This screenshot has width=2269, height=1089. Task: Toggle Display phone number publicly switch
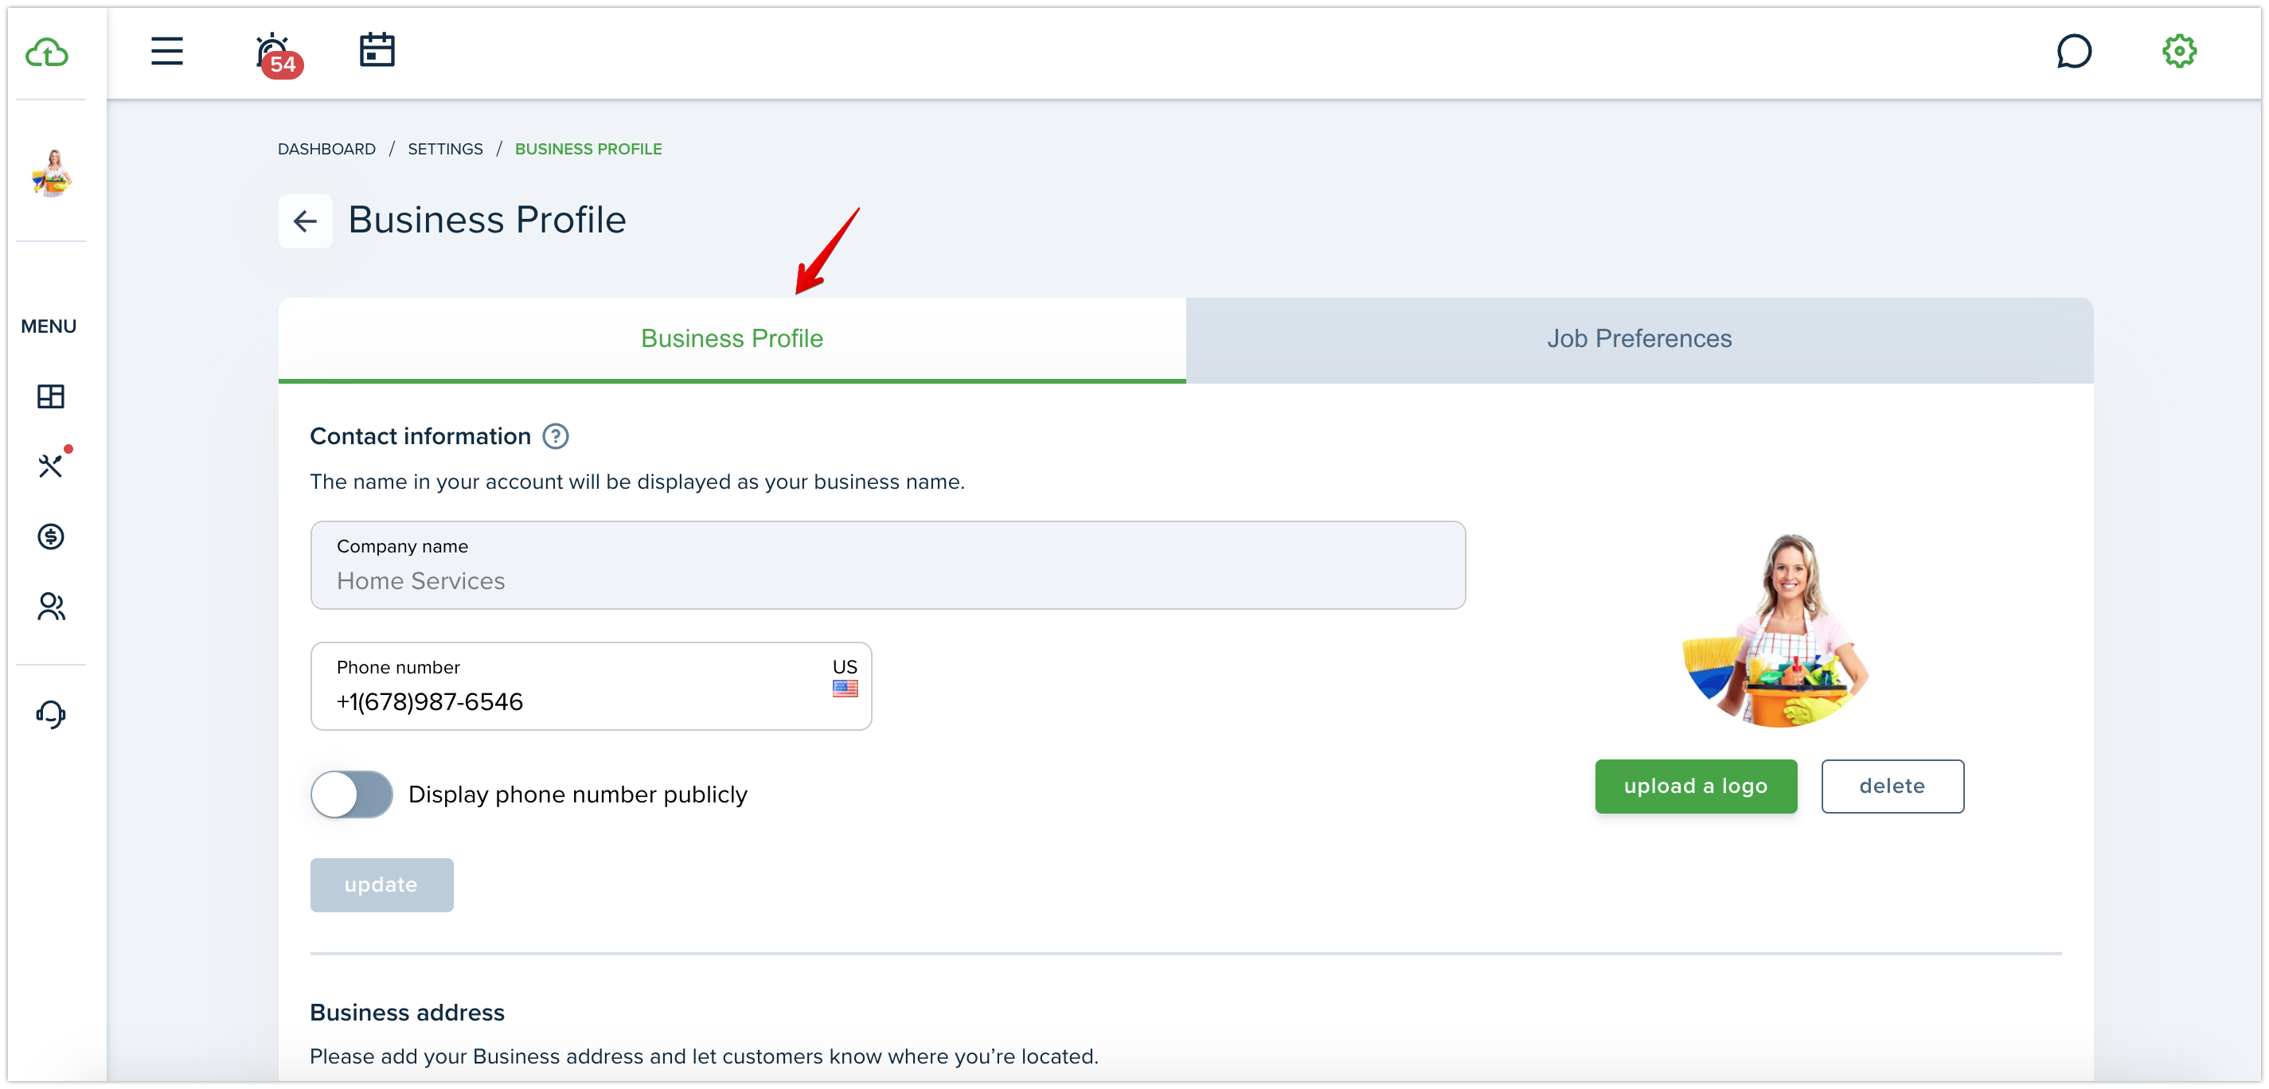pos(351,794)
